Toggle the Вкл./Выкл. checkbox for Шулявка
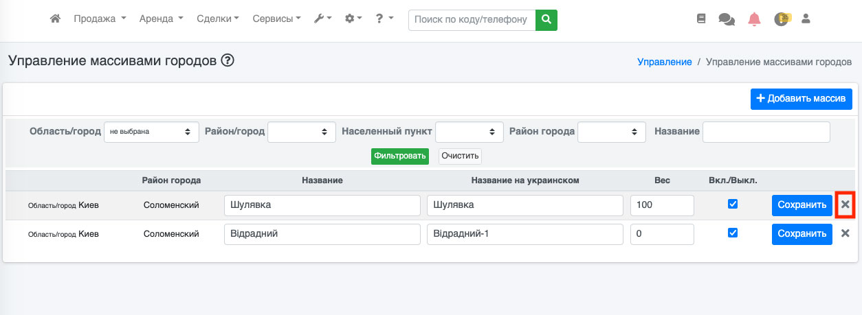This screenshot has height=315, width=862. coord(733,205)
